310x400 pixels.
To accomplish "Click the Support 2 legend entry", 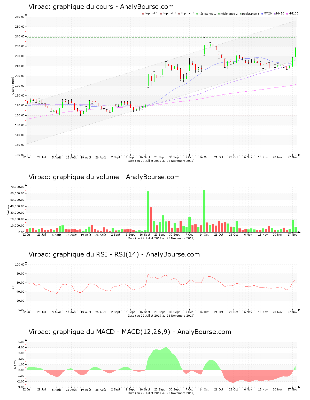I will [x=168, y=13].
